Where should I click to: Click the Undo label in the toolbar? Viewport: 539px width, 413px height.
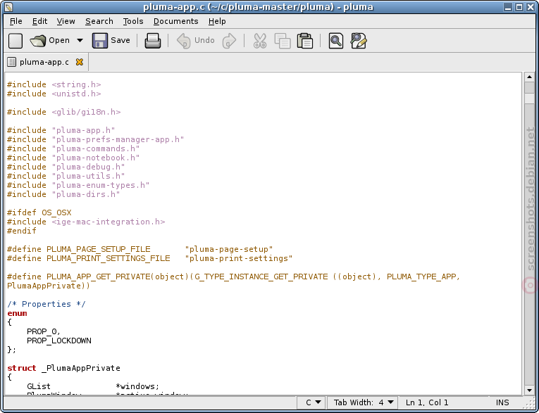click(x=204, y=41)
